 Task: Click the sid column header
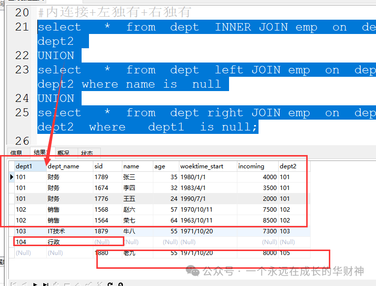click(x=108, y=166)
